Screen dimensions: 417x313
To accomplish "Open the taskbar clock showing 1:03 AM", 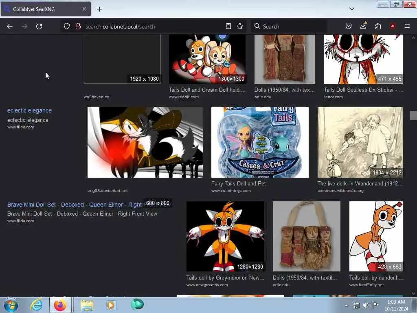I will pyautogui.click(x=396, y=305).
